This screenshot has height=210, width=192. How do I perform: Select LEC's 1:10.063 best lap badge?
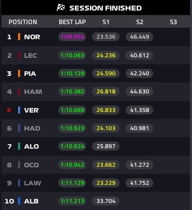[72, 55]
